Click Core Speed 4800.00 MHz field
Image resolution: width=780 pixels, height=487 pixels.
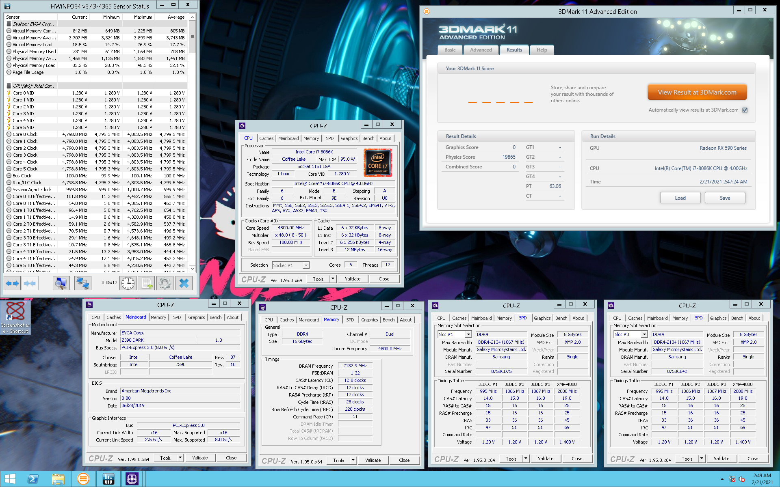coord(291,228)
